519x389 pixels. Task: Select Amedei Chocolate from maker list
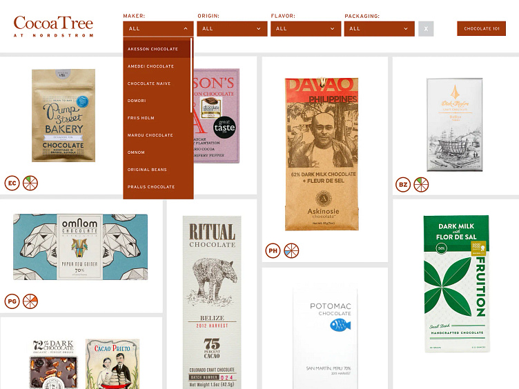pyautogui.click(x=157, y=66)
